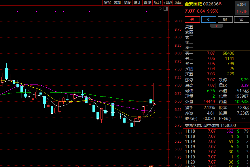Click the 返回 back button
The height and width of the screenshot is (167, 250).
tap(178, 3)
